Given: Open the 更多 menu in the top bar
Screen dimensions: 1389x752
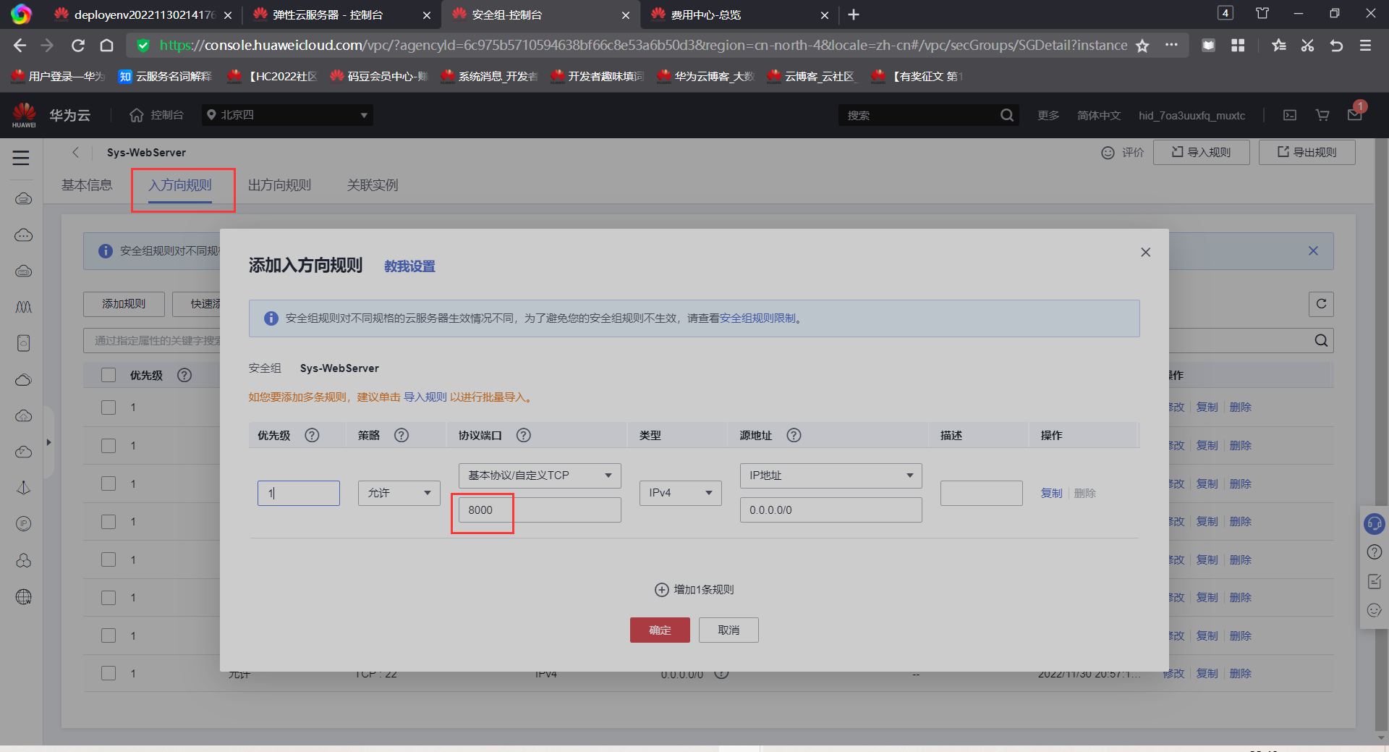Looking at the screenshot, I should (x=1048, y=115).
